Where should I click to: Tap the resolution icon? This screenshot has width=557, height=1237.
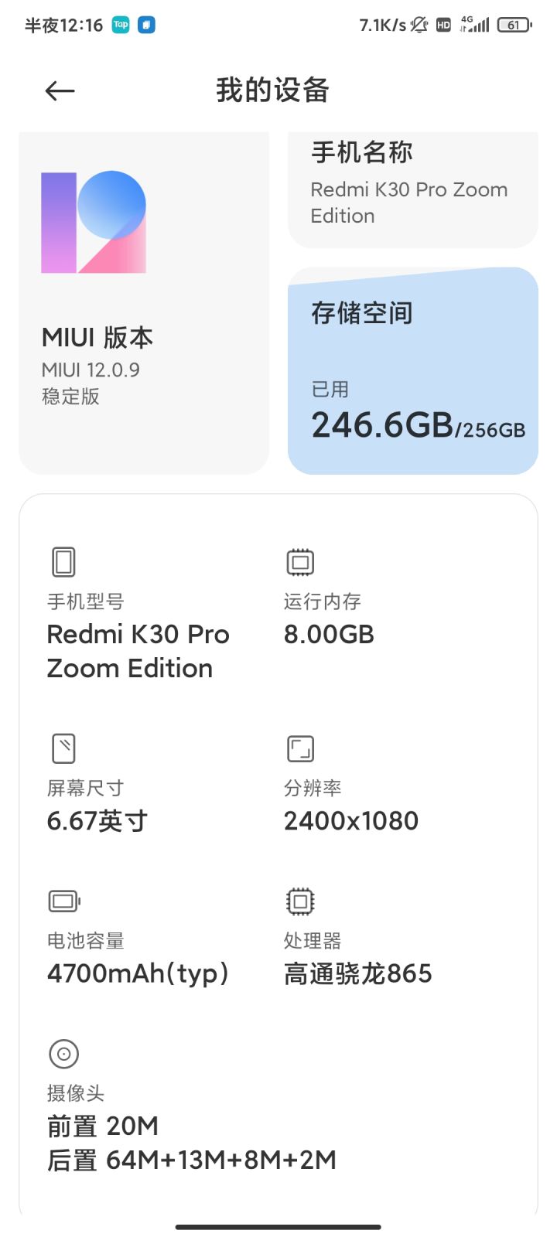tap(300, 748)
